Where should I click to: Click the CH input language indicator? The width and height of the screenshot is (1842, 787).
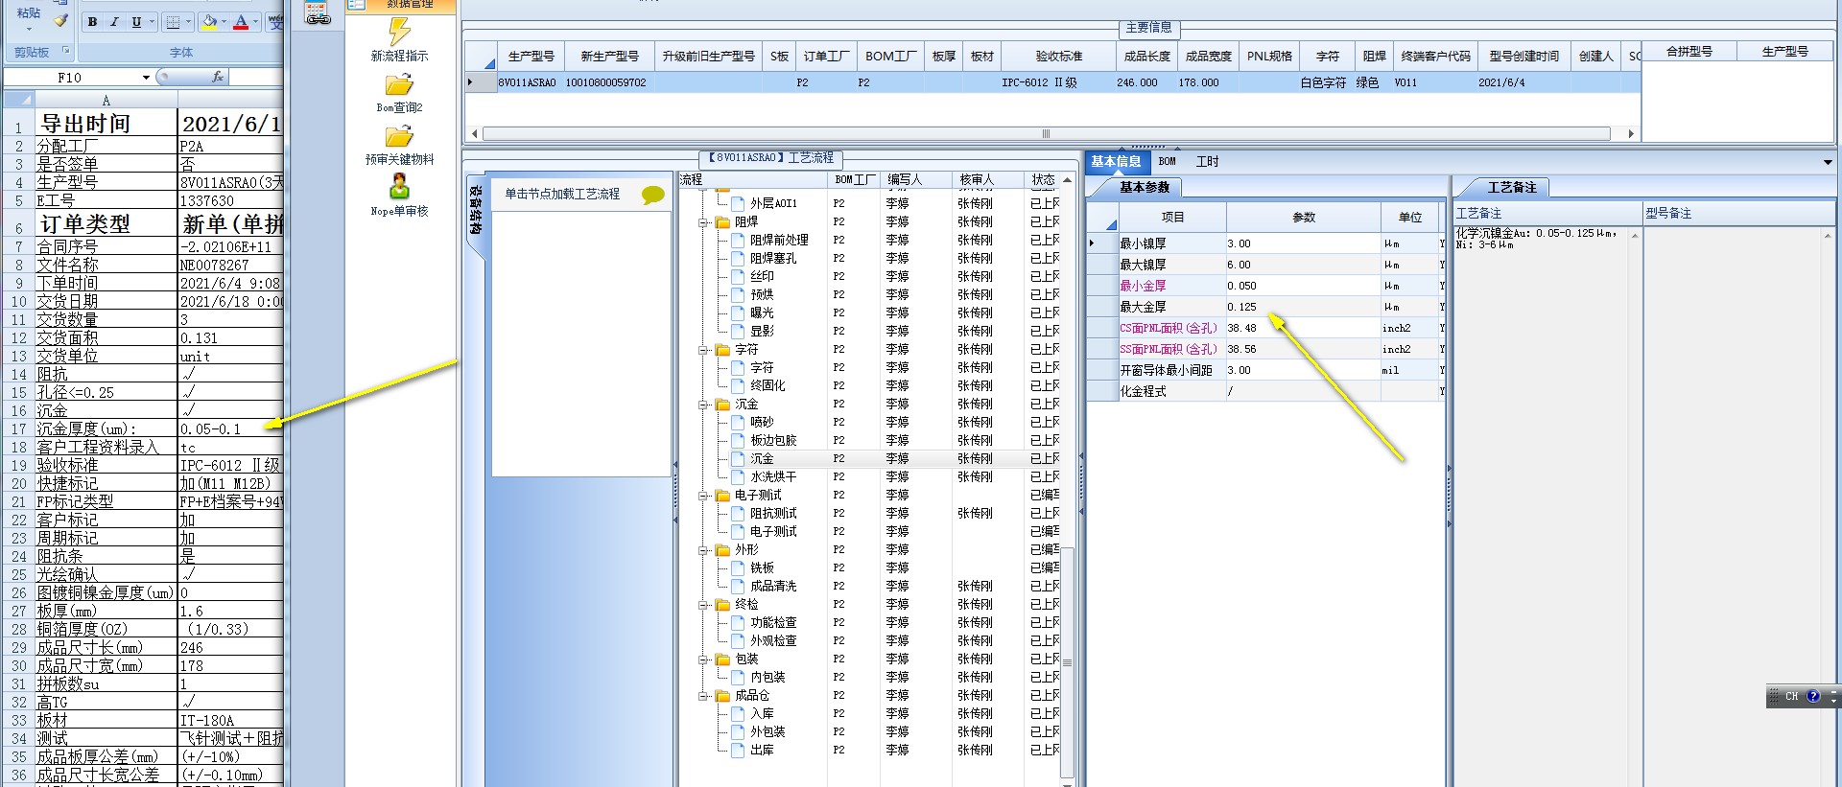pos(1791,697)
